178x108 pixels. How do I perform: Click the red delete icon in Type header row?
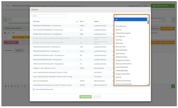coord(5,33)
